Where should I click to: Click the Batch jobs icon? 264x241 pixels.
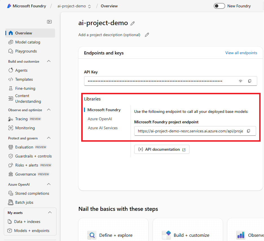point(11,202)
